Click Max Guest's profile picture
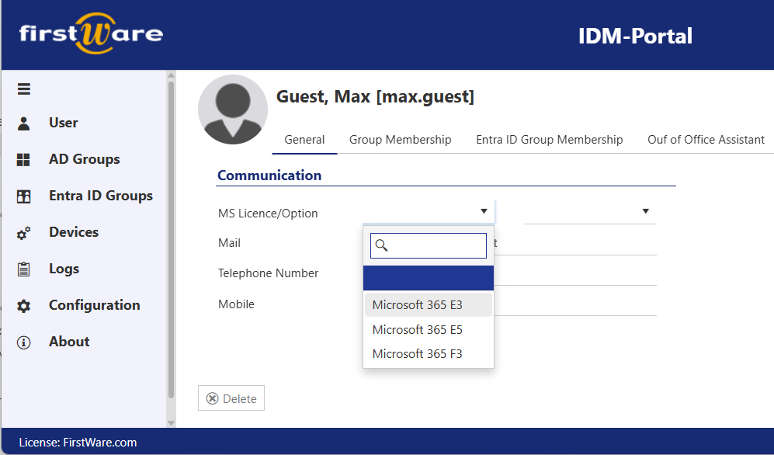The height and width of the screenshot is (455, 774). point(232,109)
